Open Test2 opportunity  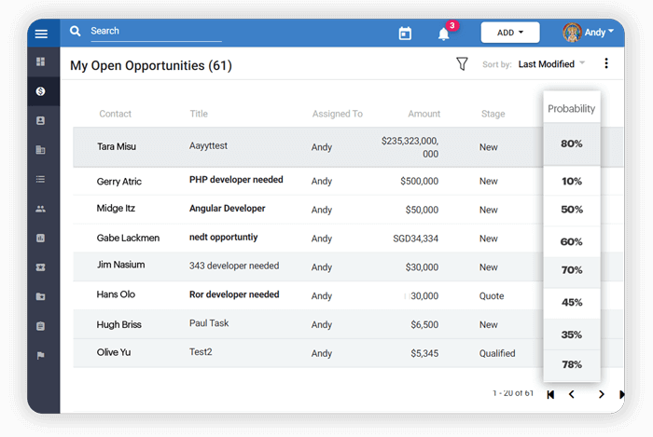pos(201,352)
